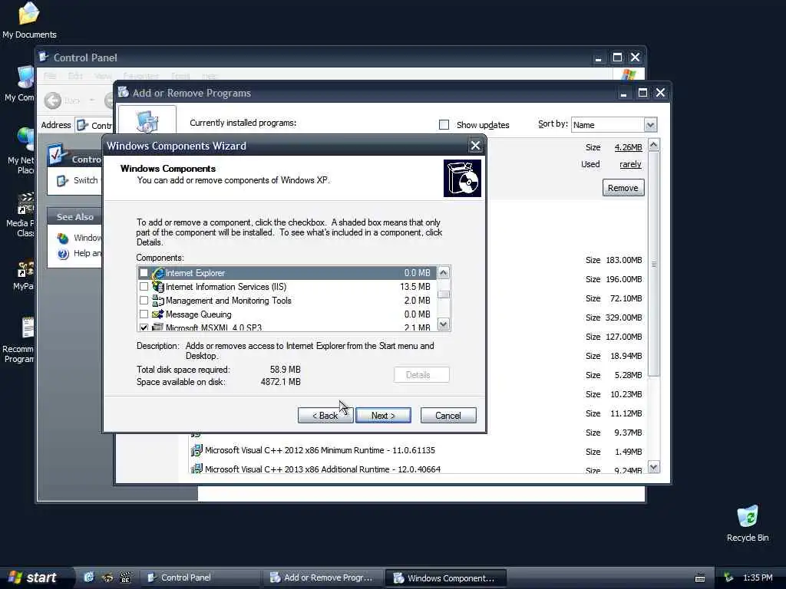Click the programs list scroll down arrow
The width and height of the screenshot is (786, 589).
[x=653, y=467]
